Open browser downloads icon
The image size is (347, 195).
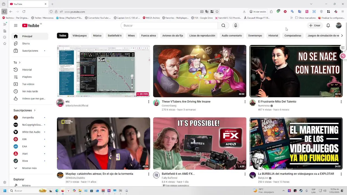click(x=244, y=12)
